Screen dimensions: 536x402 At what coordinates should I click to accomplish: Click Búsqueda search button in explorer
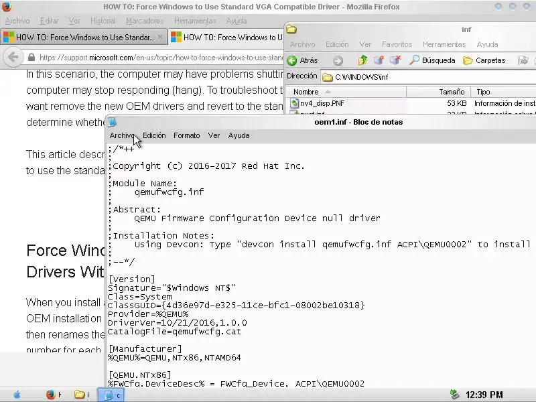click(432, 60)
